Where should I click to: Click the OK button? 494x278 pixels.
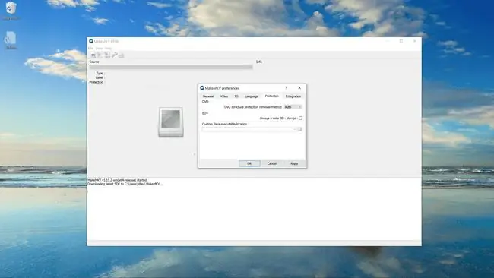249,163
